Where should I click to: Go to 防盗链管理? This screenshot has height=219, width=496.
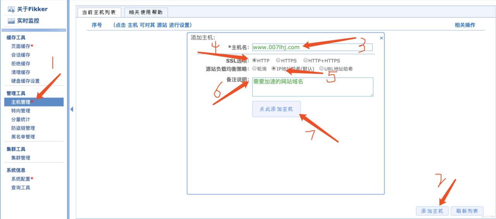tap(23, 128)
